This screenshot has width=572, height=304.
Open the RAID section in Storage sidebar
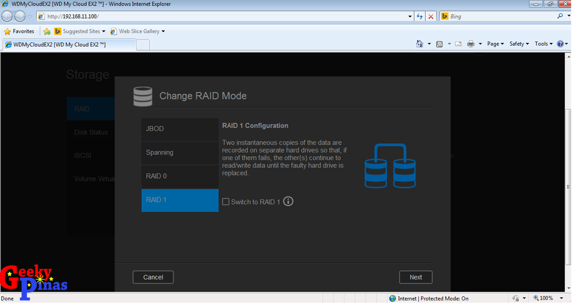tap(90, 109)
